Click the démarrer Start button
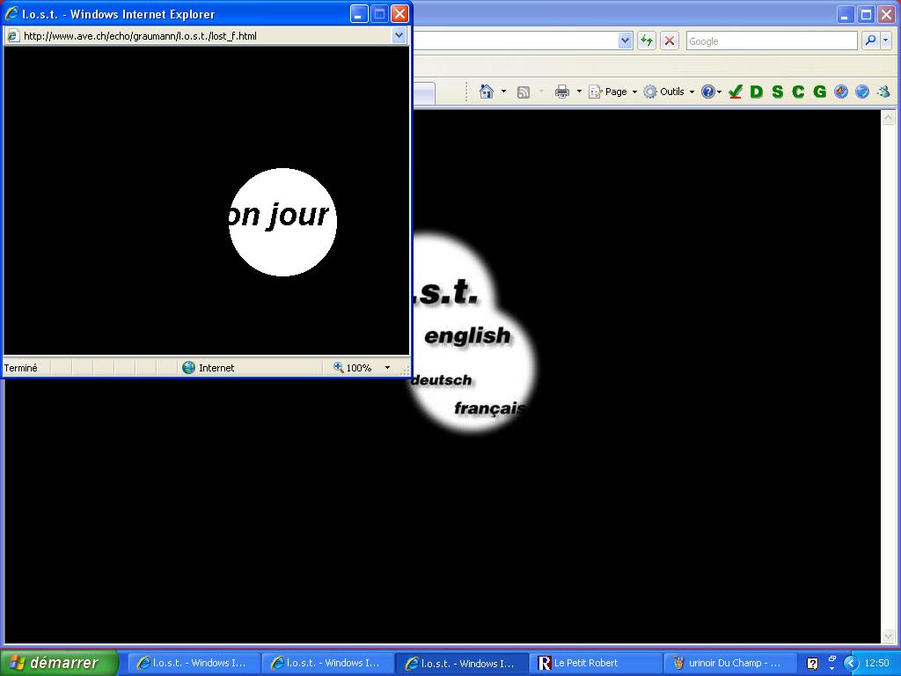The width and height of the screenshot is (901, 676). [59, 663]
